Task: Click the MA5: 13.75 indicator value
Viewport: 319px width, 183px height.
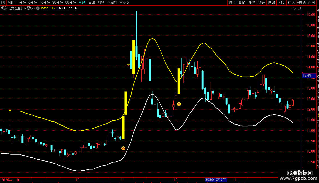Action: [49, 8]
